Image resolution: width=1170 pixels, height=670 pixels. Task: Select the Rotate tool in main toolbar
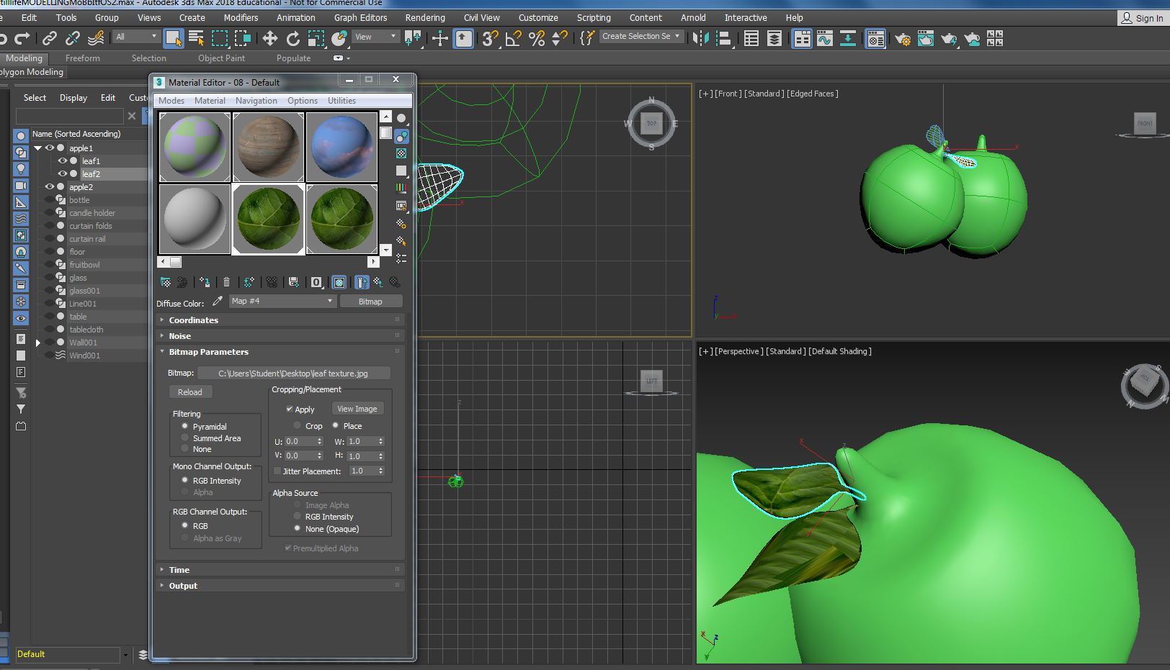pyautogui.click(x=292, y=38)
